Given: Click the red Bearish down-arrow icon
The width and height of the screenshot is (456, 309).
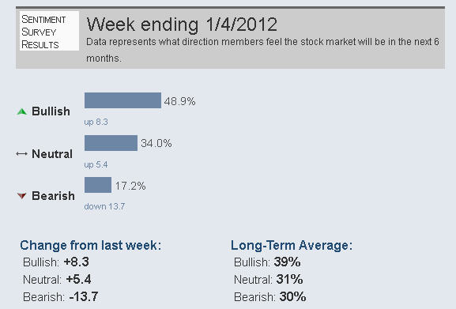Looking at the screenshot, I should [22, 196].
